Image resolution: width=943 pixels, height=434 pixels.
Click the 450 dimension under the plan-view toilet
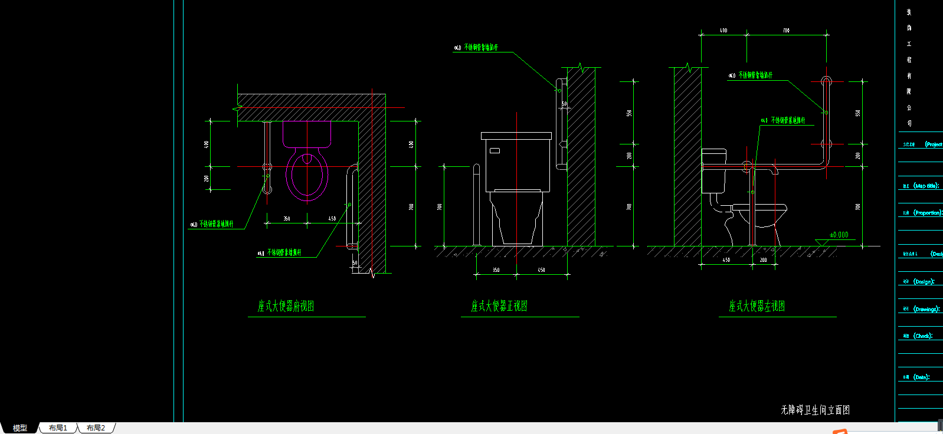(332, 219)
